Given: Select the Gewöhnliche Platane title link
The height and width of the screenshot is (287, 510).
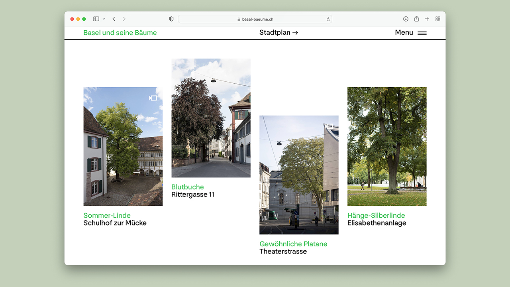Looking at the screenshot, I should (293, 244).
